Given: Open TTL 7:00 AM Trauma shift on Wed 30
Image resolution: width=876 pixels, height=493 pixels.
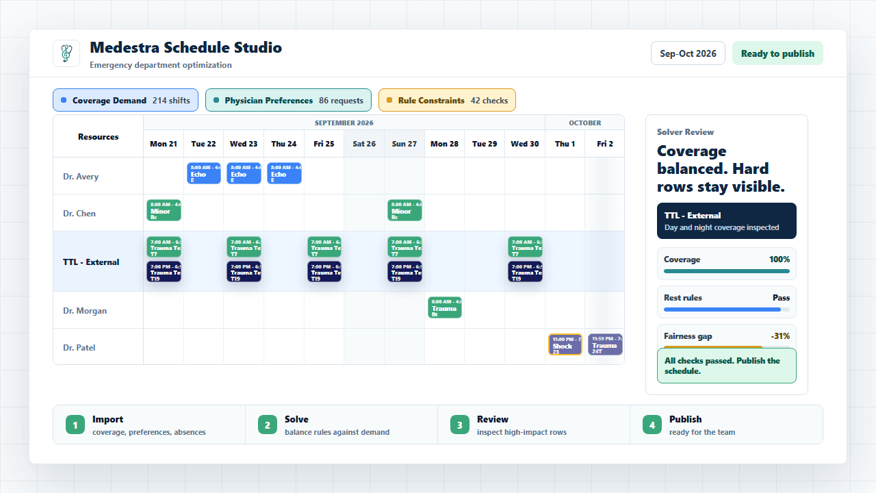Looking at the screenshot, I should coord(525,247).
